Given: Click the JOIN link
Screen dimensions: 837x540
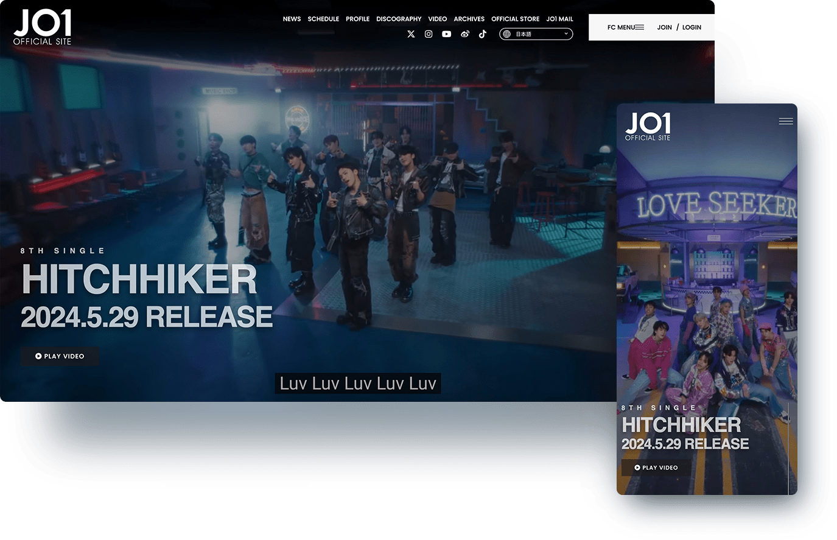Looking at the screenshot, I should [x=665, y=27].
